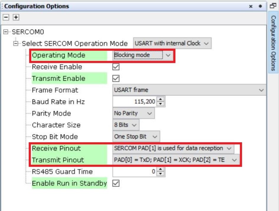Uncheck the Transmit Enable checkbox
The width and height of the screenshot is (279, 211).
click(116, 78)
